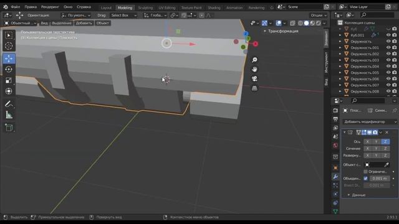Image resolution: width=399 pixels, height=224 pixels.
Task: Open the Render properties tab icon
Action: [x=335, y=110]
